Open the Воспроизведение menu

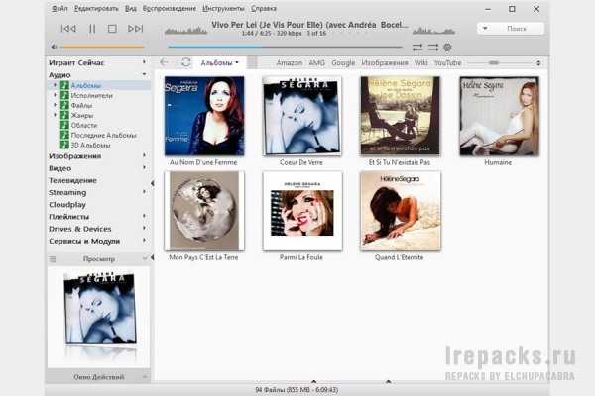point(170,8)
